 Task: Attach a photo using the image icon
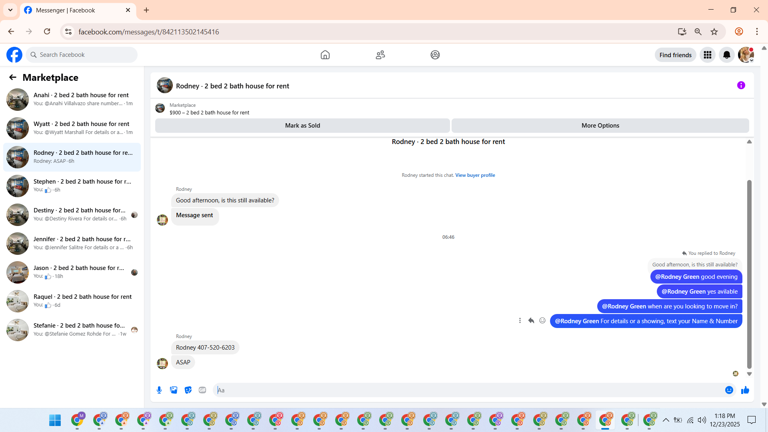click(x=174, y=390)
